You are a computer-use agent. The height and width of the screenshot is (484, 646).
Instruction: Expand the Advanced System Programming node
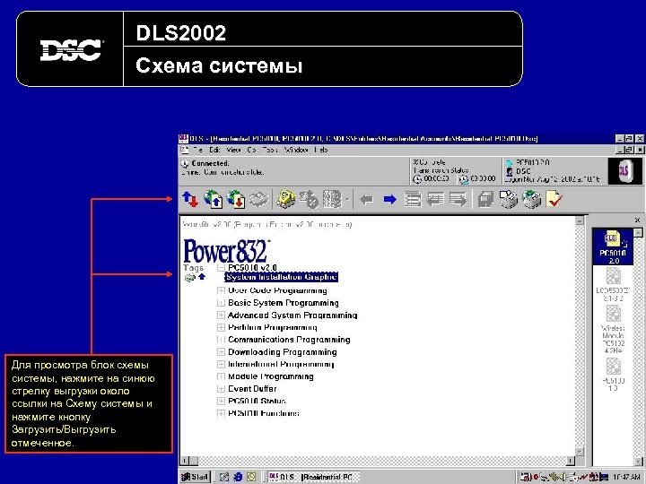pyautogui.click(x=221, y=315)
